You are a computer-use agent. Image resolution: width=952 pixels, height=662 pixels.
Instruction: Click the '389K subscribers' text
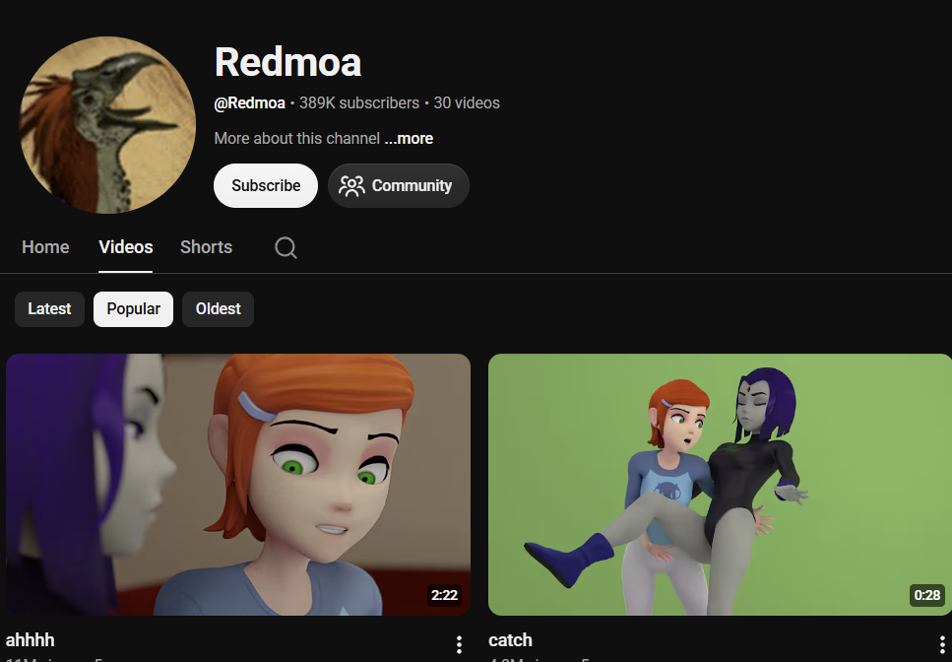[358, 103]
